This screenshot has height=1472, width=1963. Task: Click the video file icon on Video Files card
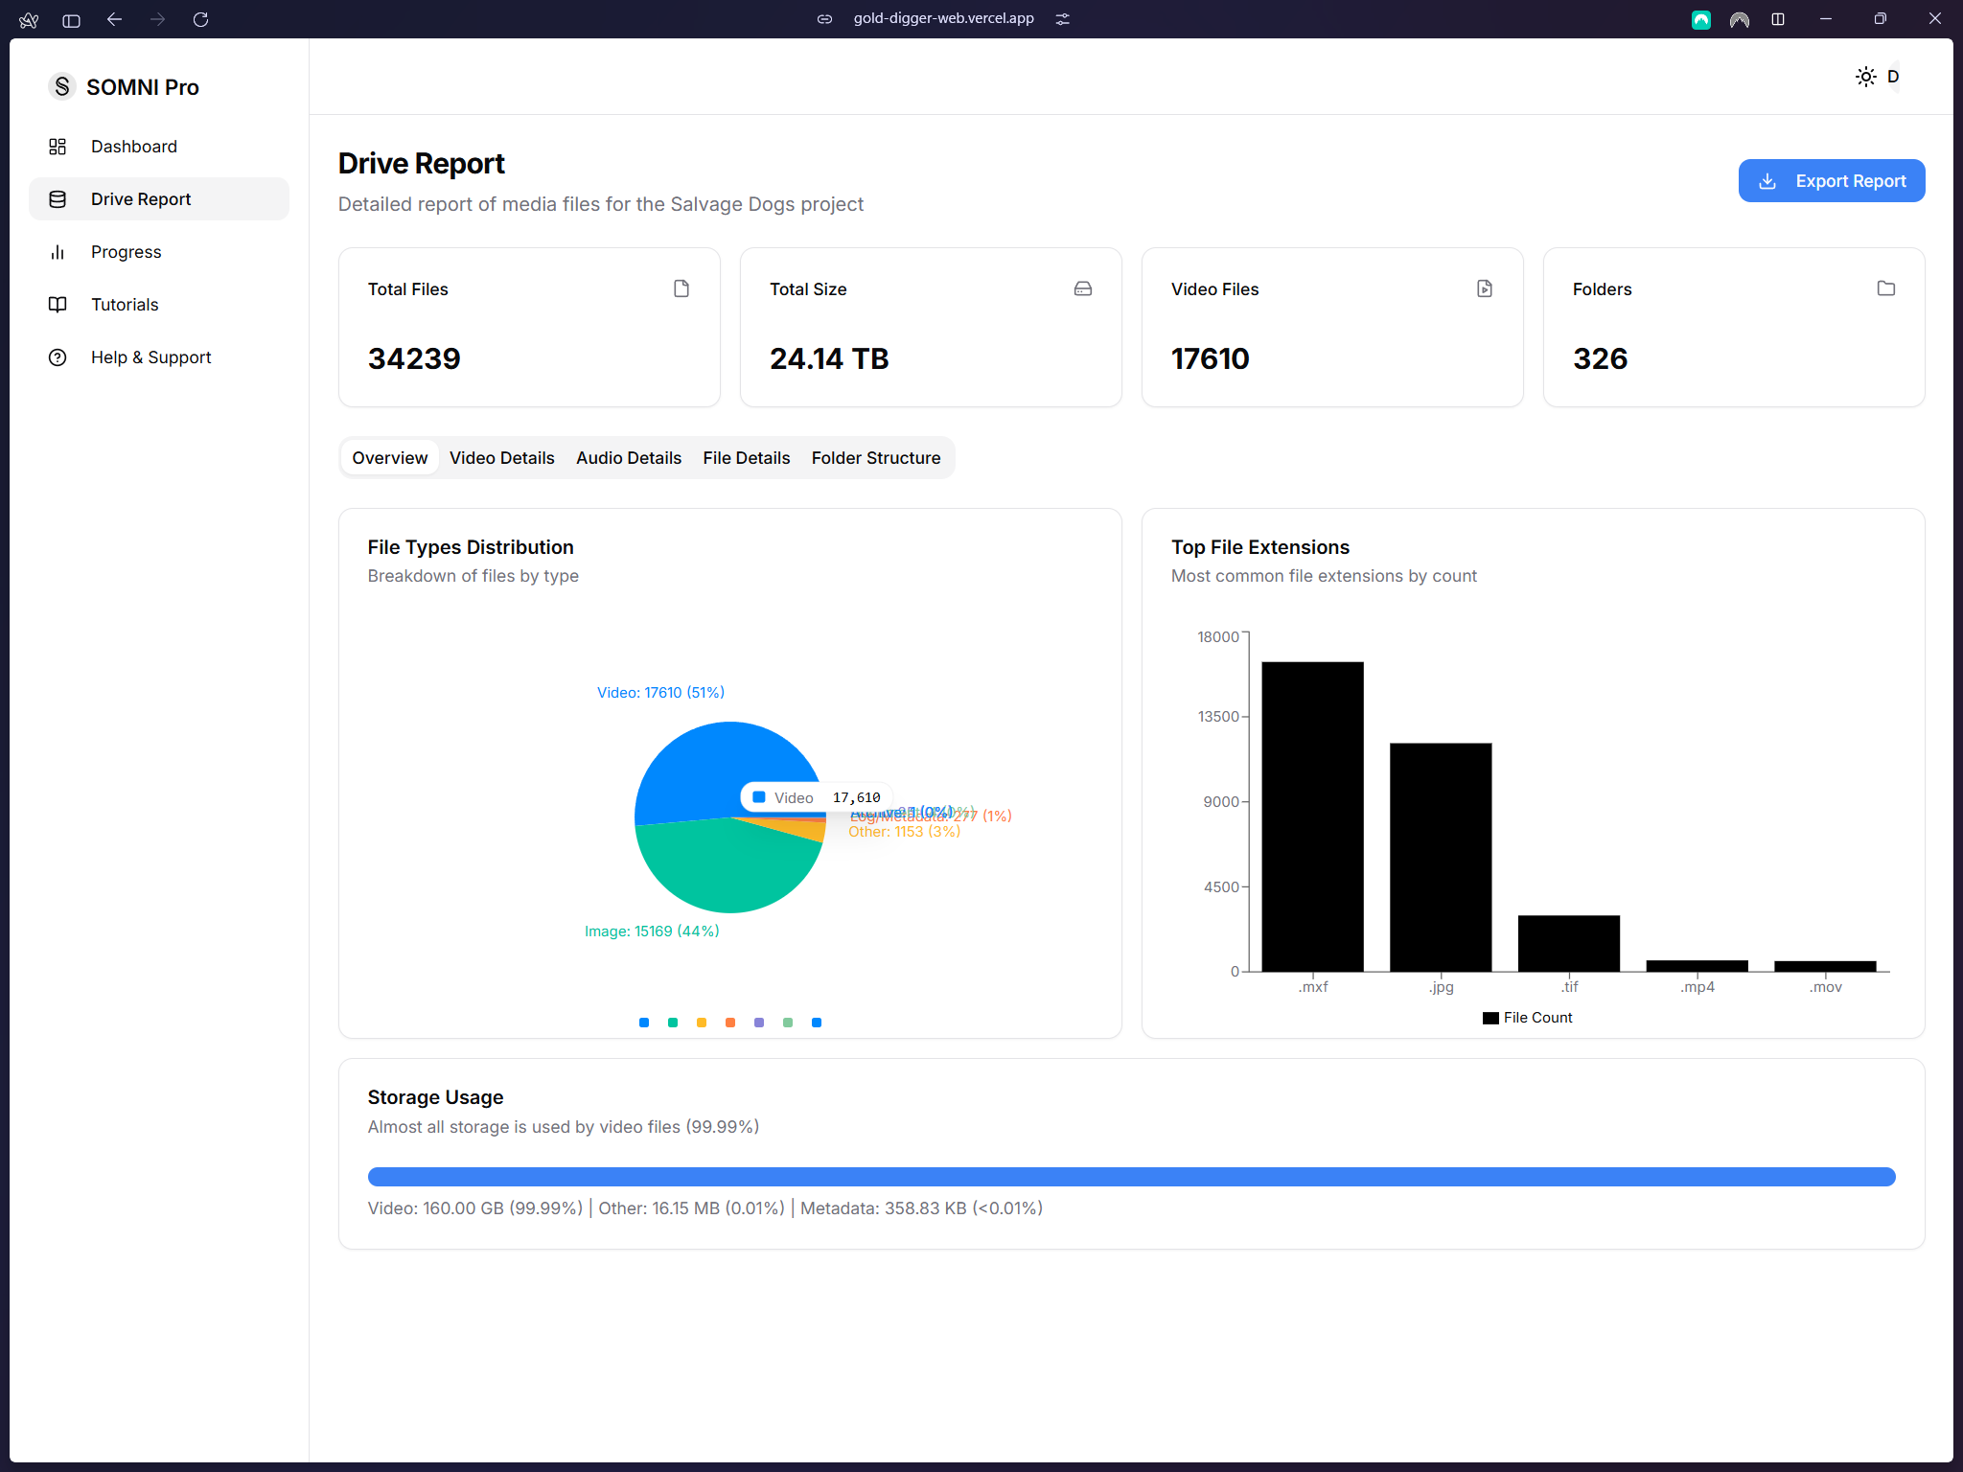click(x=1484, y=287)
